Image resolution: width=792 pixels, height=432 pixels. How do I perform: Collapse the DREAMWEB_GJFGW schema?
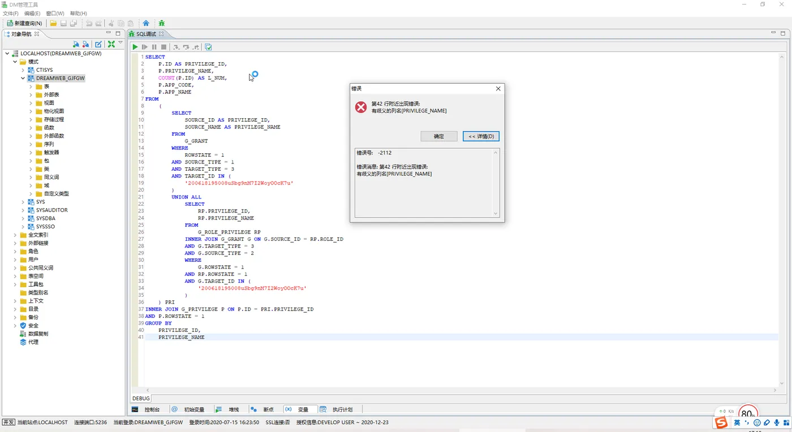point(23,78)
